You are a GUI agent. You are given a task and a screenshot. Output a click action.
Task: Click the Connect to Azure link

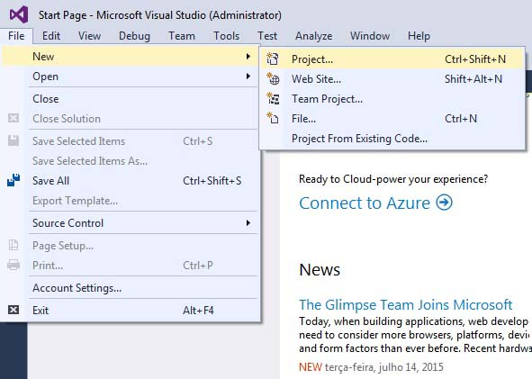(x=365, y=203)
